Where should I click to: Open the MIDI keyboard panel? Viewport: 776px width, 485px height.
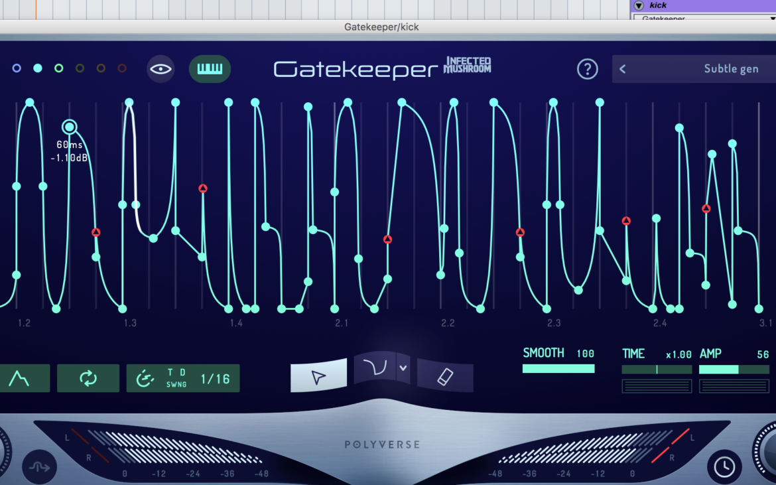pos(210,68)
